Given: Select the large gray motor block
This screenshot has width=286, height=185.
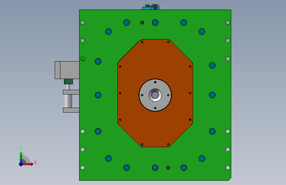Looking at the screenshot, I should click(x=67, y=70).
